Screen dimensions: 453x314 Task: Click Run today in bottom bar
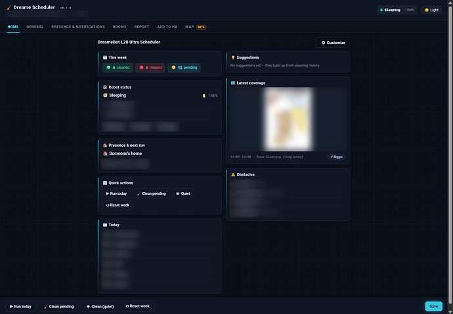[20, 307]
